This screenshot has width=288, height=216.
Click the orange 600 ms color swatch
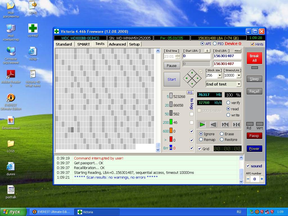171,130
